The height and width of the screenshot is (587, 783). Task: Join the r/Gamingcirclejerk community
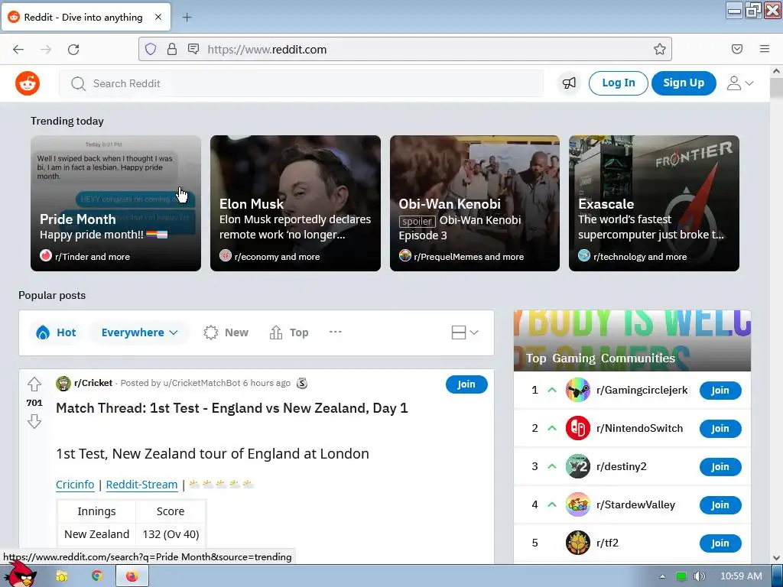(720, 391)
